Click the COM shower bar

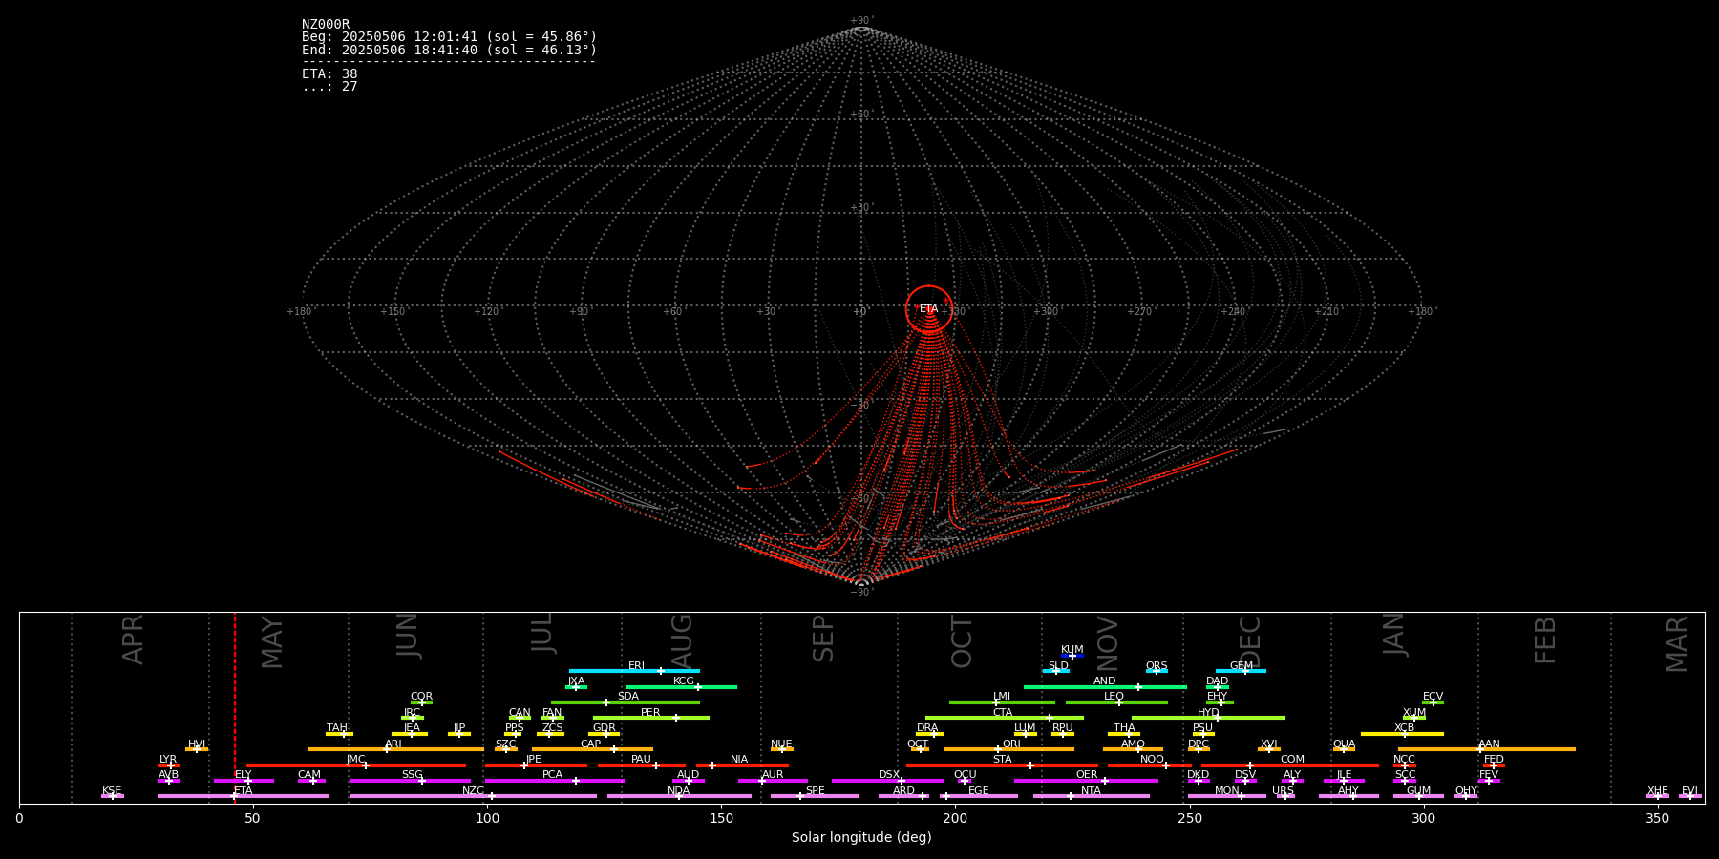(x=1291, y=765)
